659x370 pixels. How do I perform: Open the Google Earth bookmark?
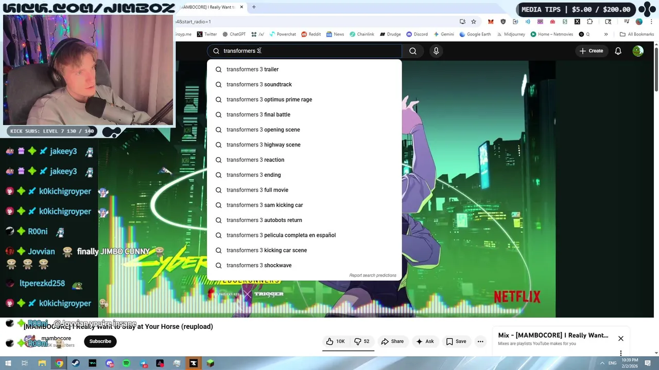coord(475,34)
